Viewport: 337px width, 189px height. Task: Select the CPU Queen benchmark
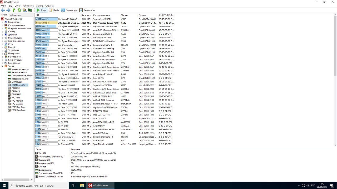pos(17,82)
